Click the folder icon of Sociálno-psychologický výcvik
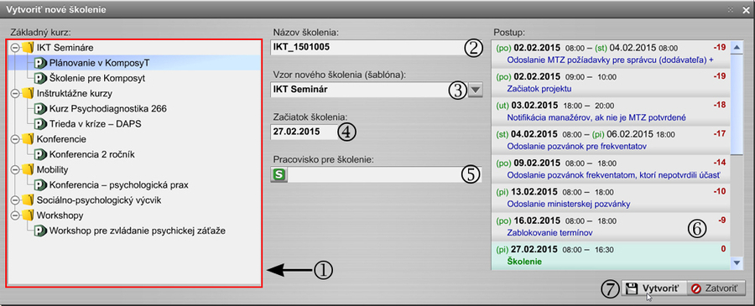Screen dimensions: 755x306 click(28, 200)
